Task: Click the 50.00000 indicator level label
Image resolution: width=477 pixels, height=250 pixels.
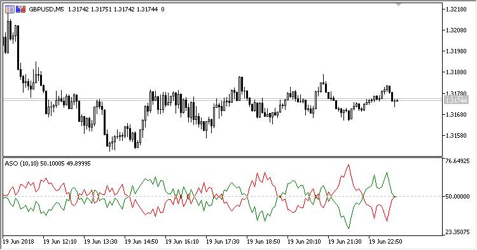Action: (x=457, y=197)
